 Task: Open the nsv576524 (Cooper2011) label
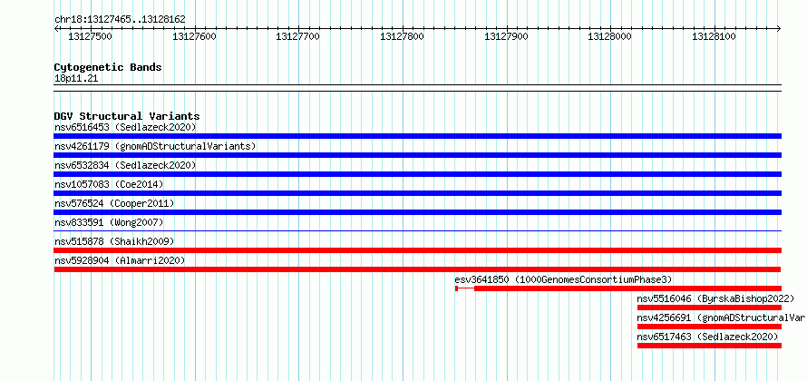pyautogui.click(x=114, y=203)
